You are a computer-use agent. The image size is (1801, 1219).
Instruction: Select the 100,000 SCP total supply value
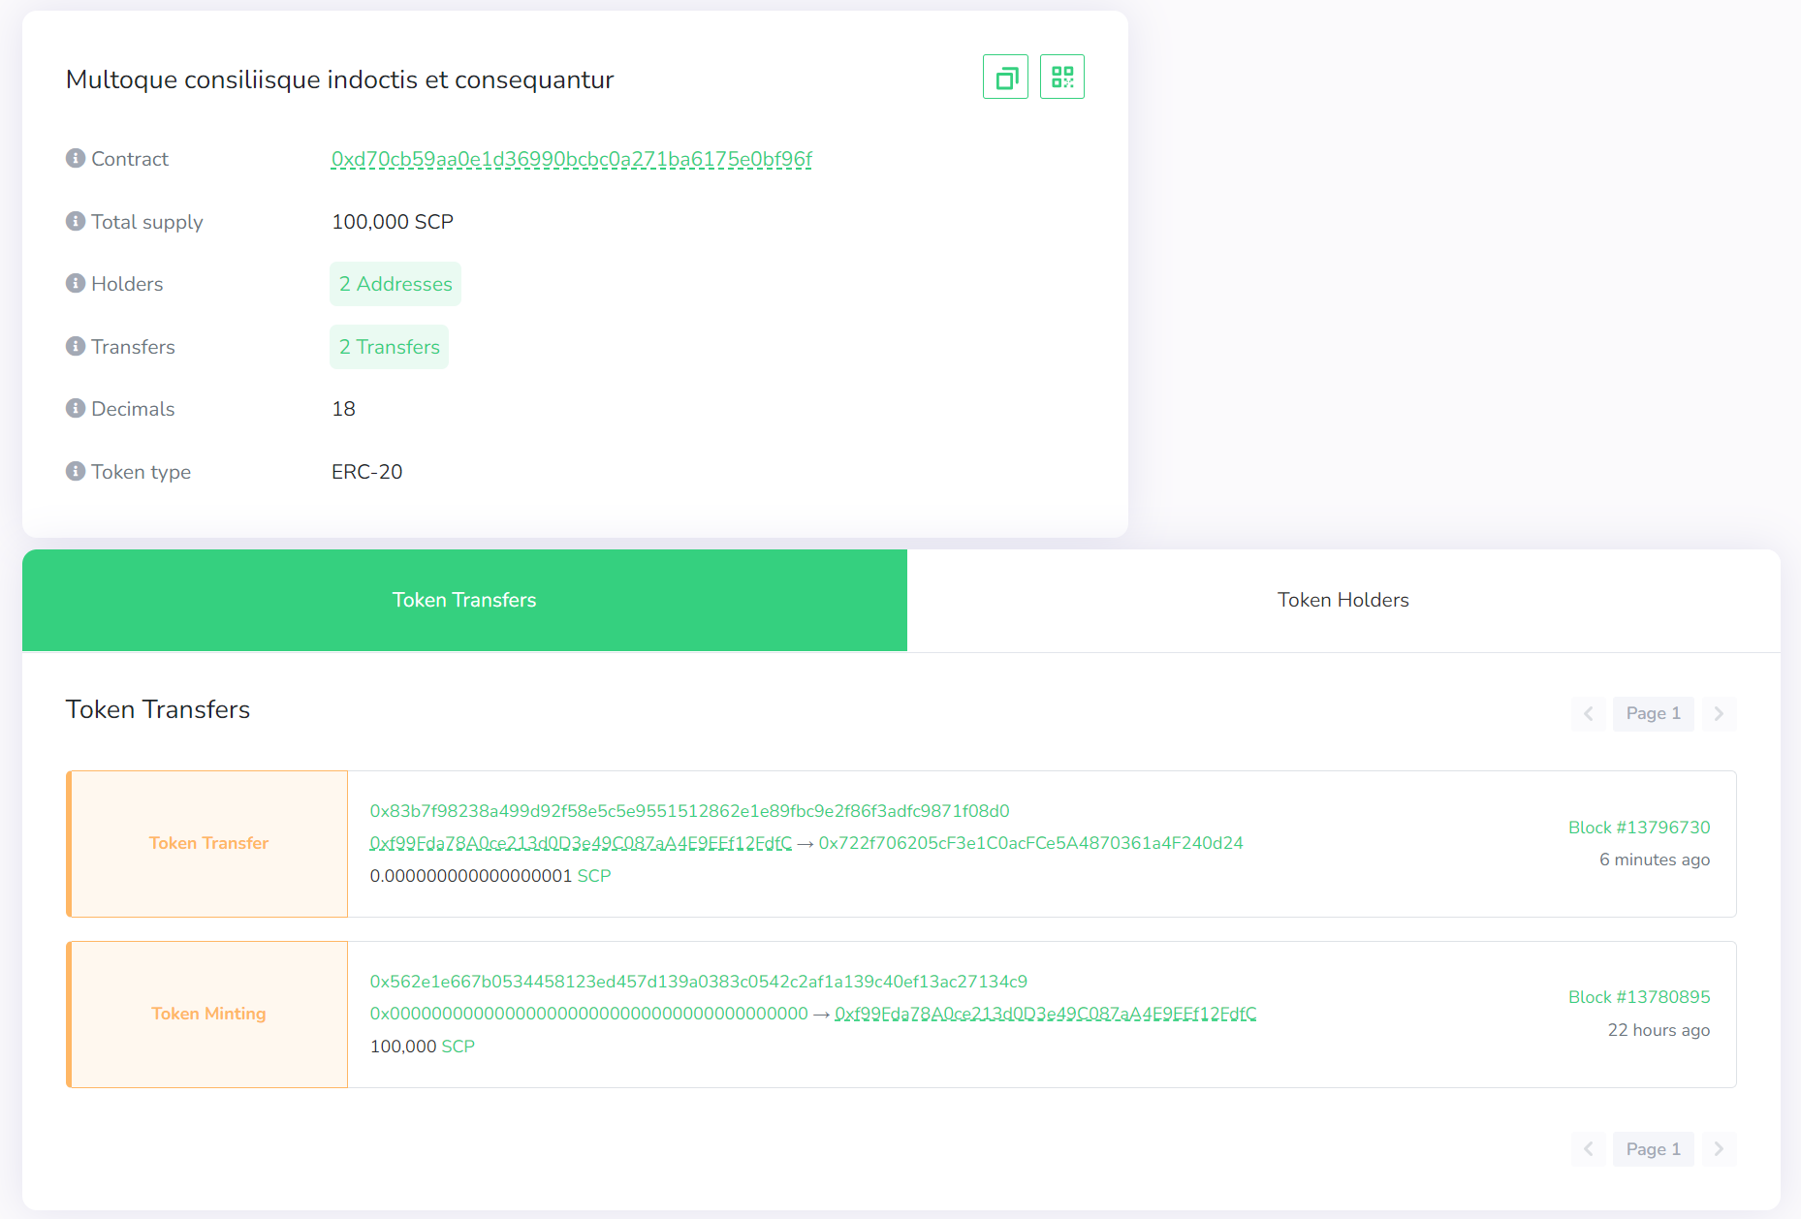click(393, 222)
